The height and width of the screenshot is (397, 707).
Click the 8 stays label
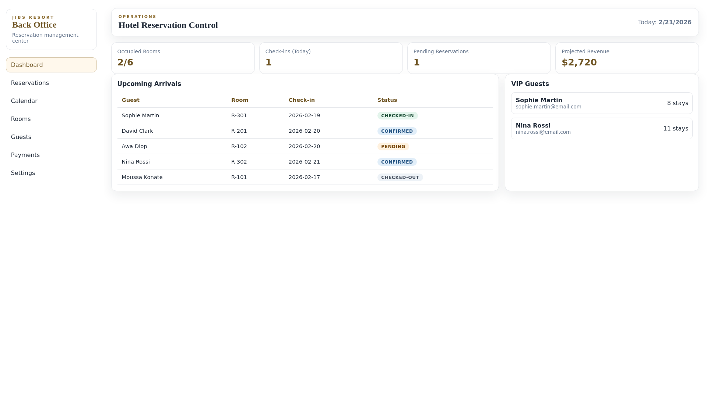coord(678,103)
